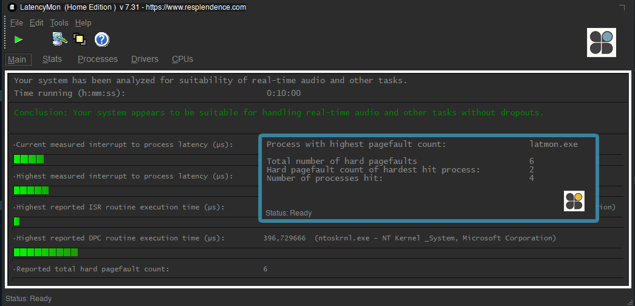Open the Tools menu
This screenshot has height=306, width=635.
[59, 23]
